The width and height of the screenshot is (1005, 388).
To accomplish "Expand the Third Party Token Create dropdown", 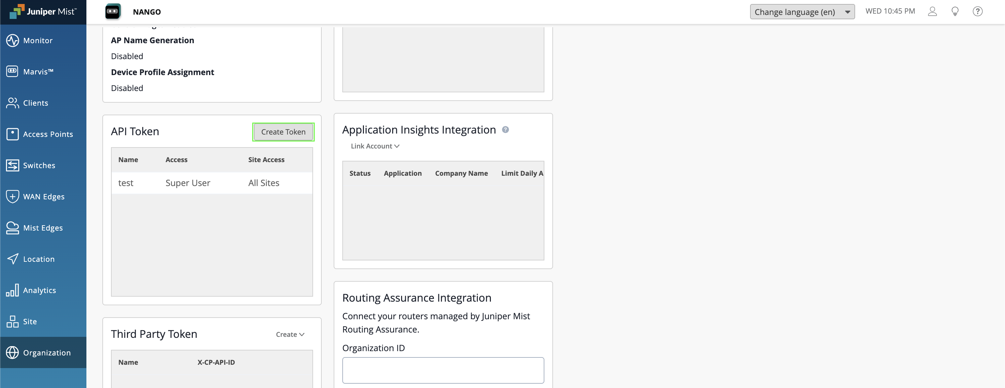I will coord(290,335).
